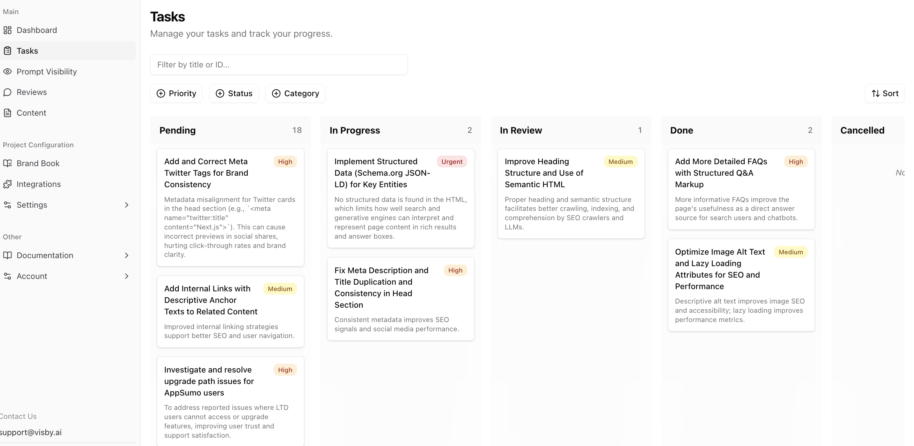Open the Status filter dropdown
Screen dimensions: 914x446
pyautogui.click(x=234, y=93)
